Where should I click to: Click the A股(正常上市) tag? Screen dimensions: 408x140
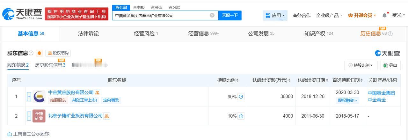pyautogui.click(x=84, y=100)
